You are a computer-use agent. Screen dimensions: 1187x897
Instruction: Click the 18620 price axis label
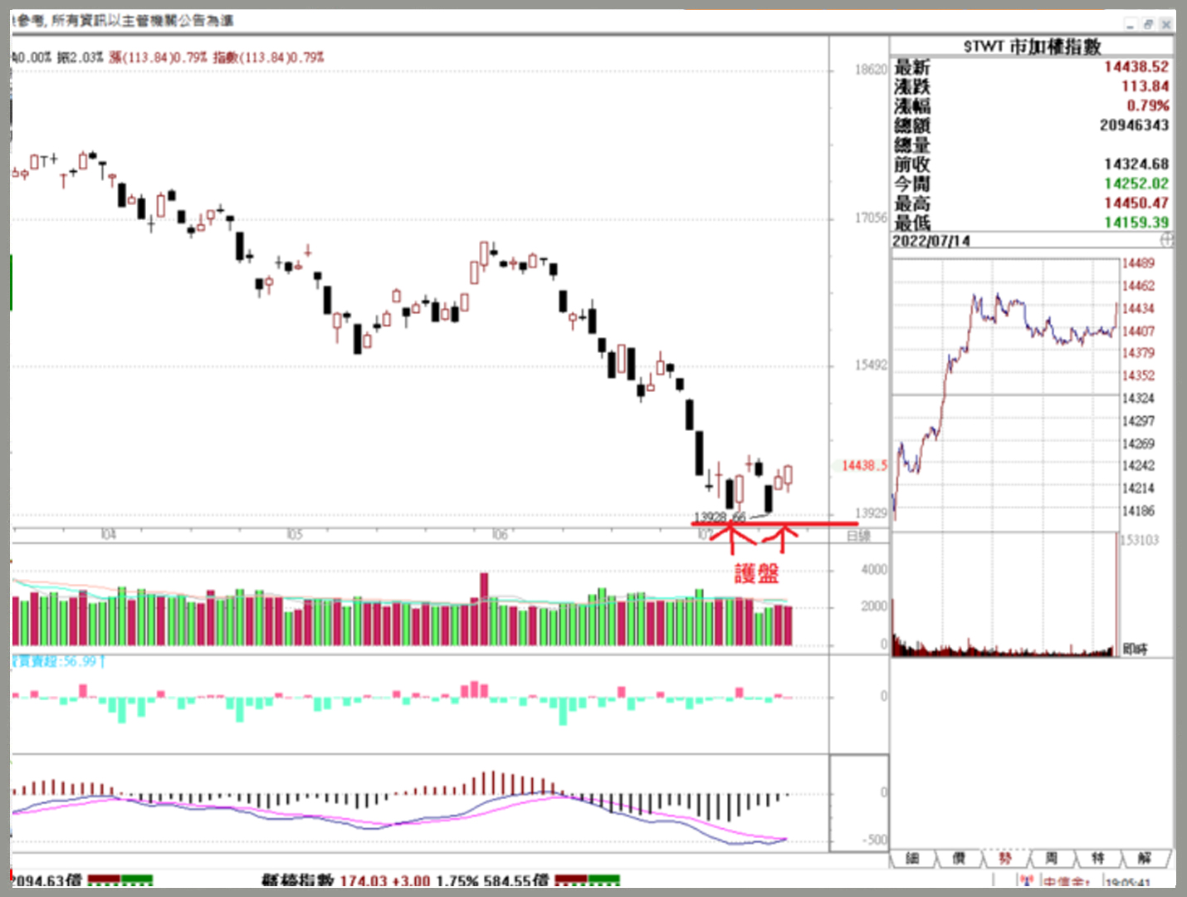click(x=872, y=70)
